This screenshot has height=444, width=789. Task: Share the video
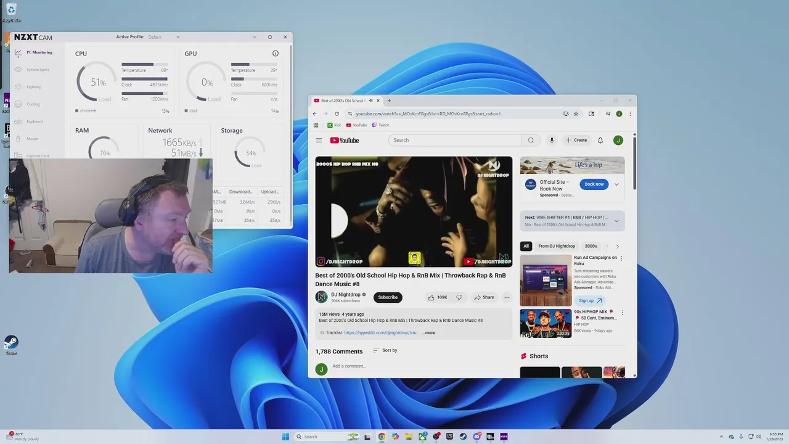pyautogui.click(x=484, y=297)
